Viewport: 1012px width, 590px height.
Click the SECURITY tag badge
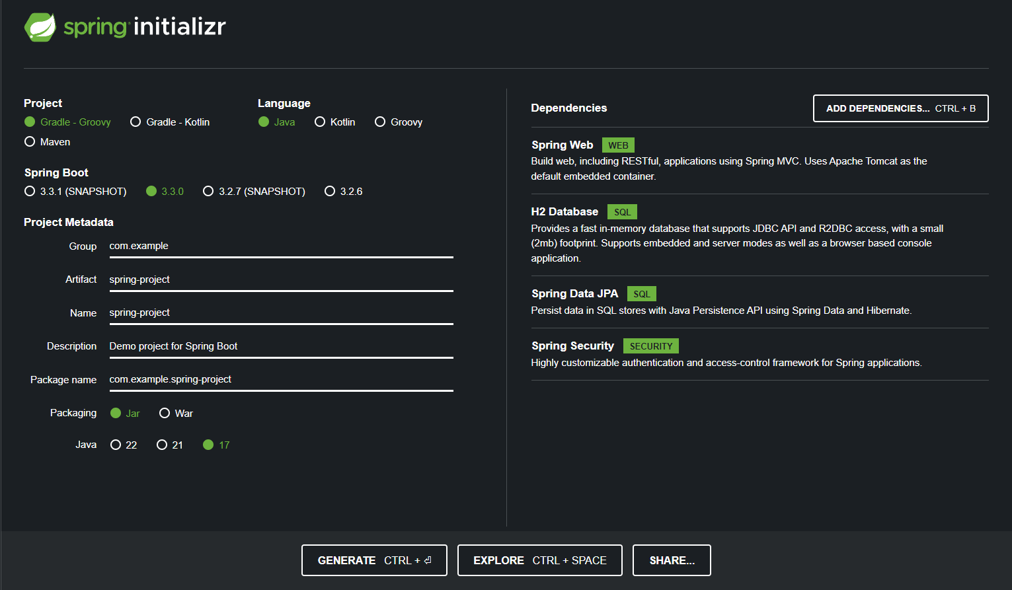click(650, 346)
